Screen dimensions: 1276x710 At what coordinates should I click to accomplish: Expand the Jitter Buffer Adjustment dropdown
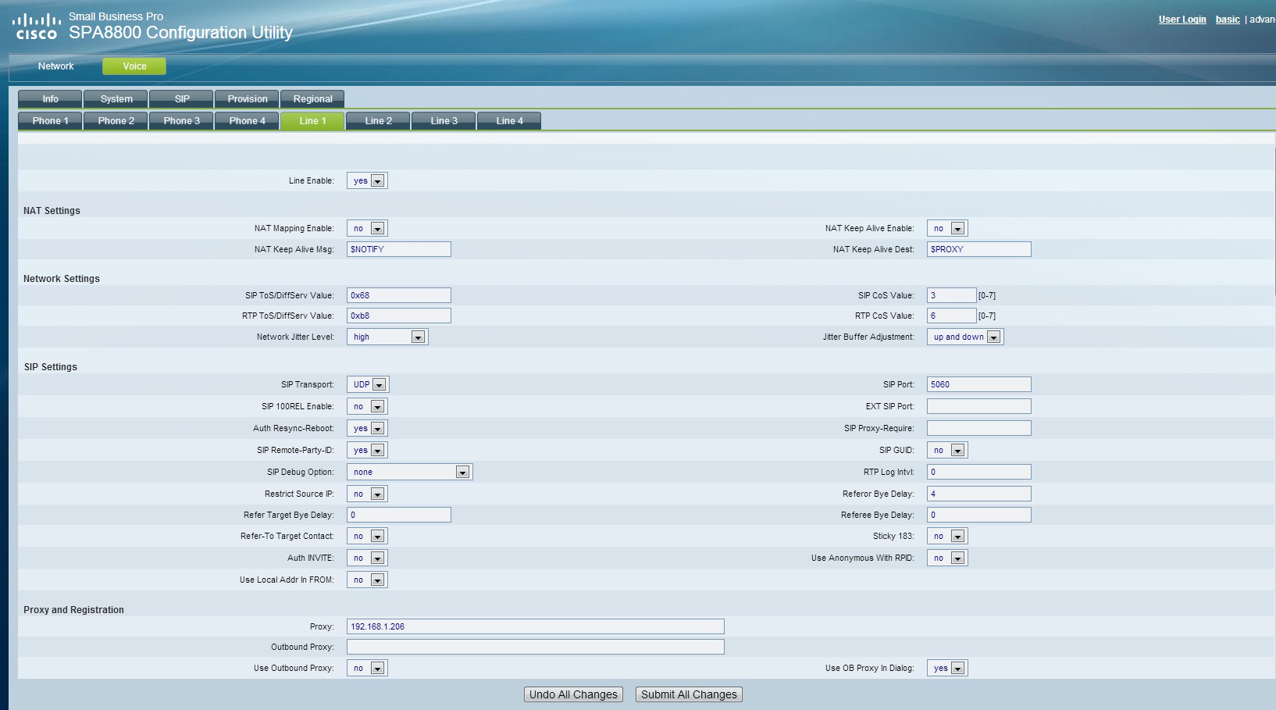coord(964,337)
